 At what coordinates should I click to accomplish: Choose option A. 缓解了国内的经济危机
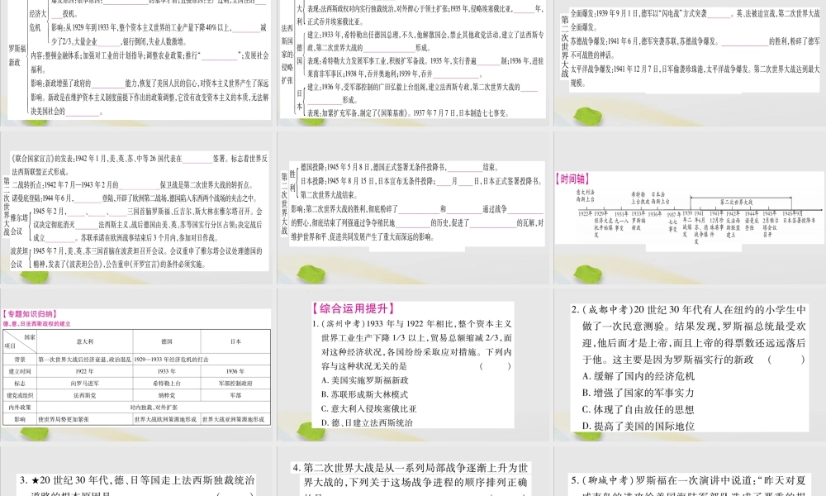(638, 376)
